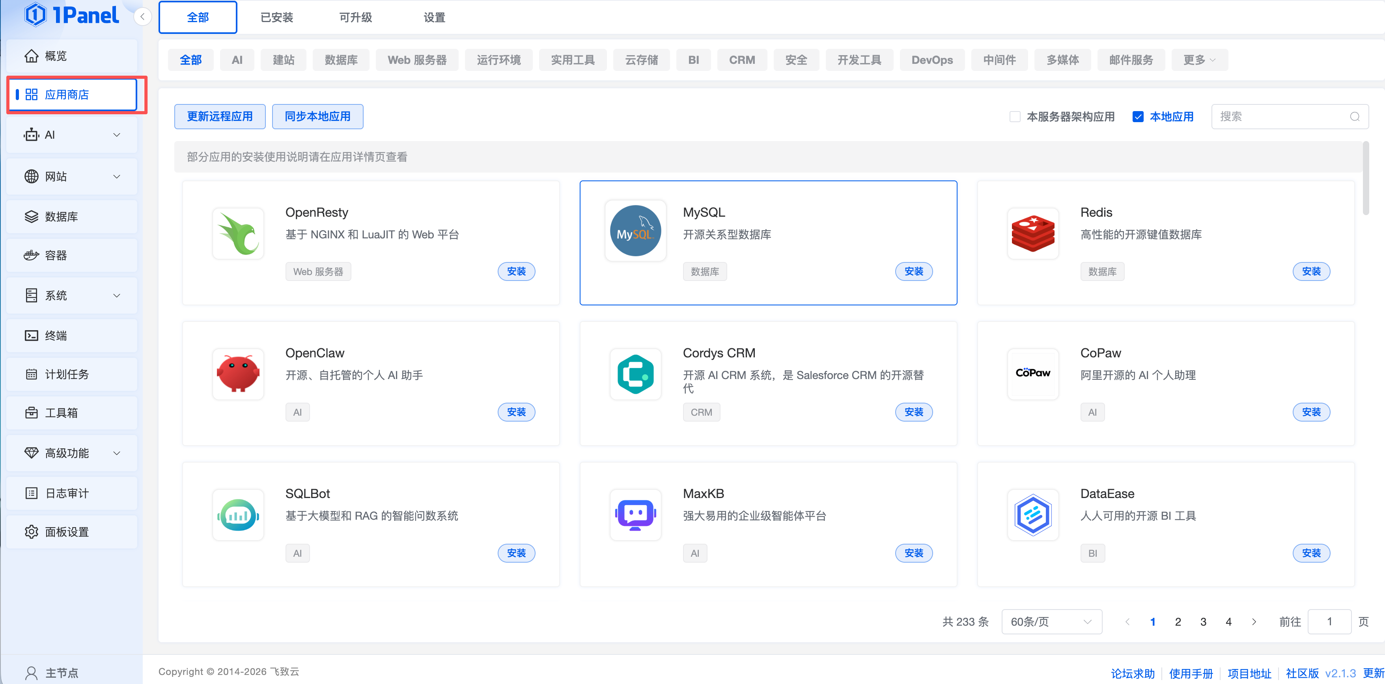Expand the AI sidebar menu
Viewport: 1385px width, 684px height.
(x=71, y=135)
